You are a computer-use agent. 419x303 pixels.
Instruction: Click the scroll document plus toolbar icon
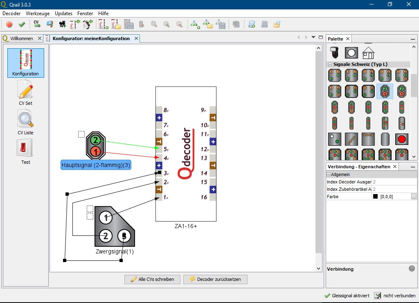(x=252, y=24)
